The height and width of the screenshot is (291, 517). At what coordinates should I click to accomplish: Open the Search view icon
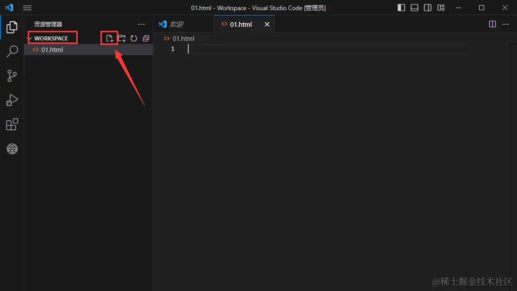(12, 51)
